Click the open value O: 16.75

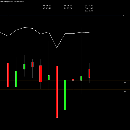click(47, 6)
